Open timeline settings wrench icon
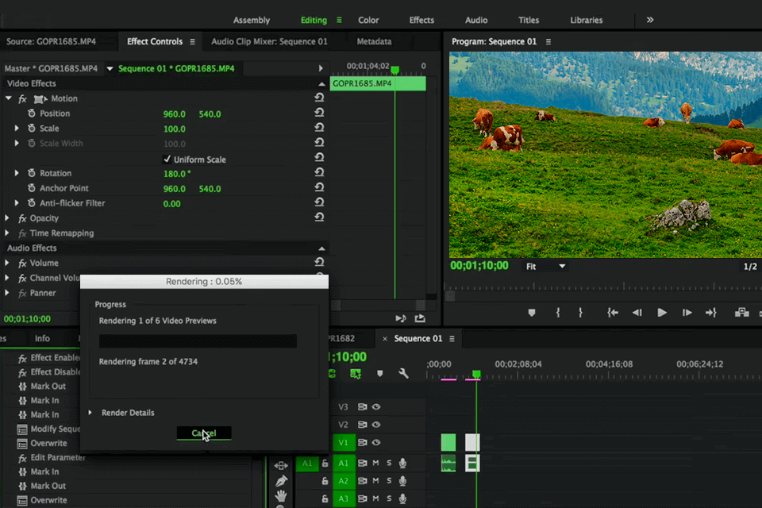Viewport: 762px width, 508px height. pyautogui.click(x=403, y=373)
